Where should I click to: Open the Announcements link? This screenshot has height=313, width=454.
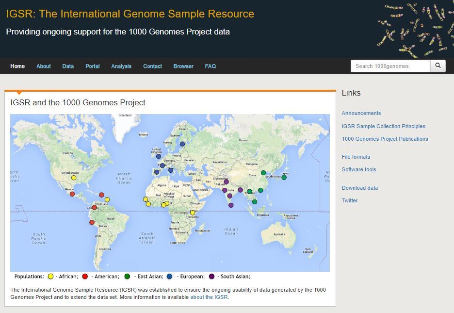(x=361, y=113)
